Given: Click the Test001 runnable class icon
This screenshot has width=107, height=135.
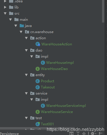Looking at the screenshot, I should (38, 124).
